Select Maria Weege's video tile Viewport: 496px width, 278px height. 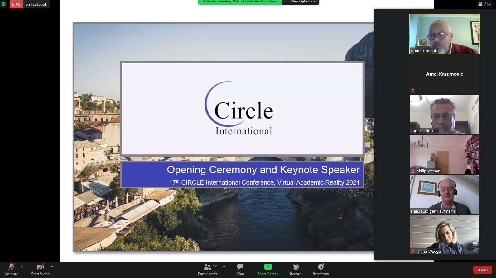click(445, 235)
